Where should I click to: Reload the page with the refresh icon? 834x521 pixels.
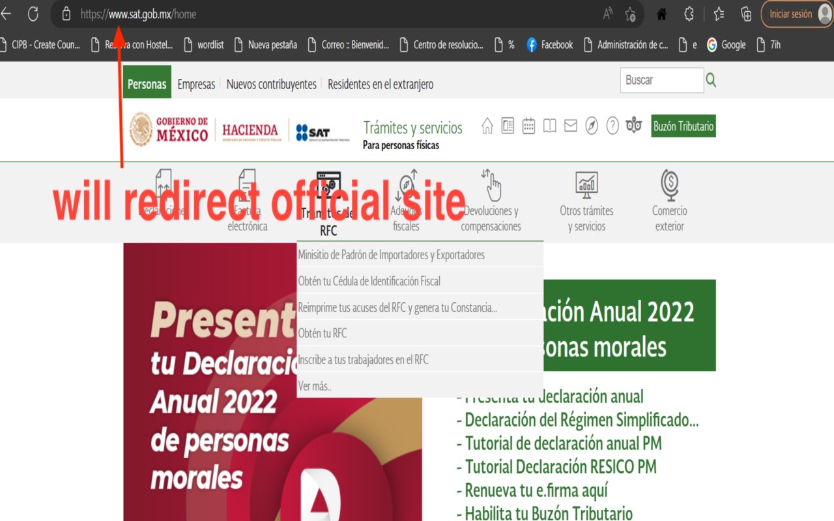(x=33, y=14)
